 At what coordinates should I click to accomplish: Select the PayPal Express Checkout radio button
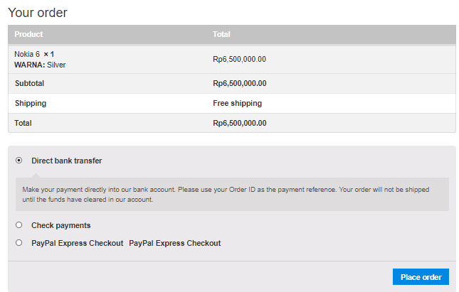pyautogui.click(x=19, y=243)
